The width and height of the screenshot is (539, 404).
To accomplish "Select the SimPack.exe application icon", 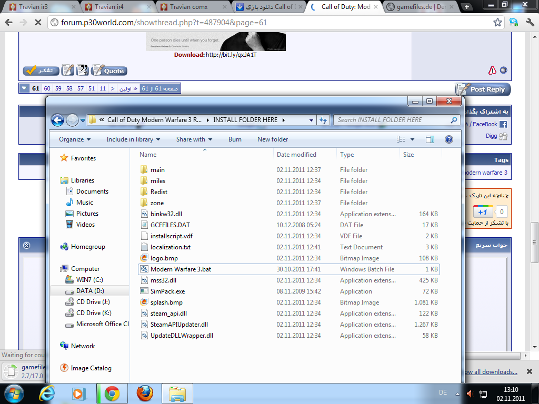I will [144, 291].
